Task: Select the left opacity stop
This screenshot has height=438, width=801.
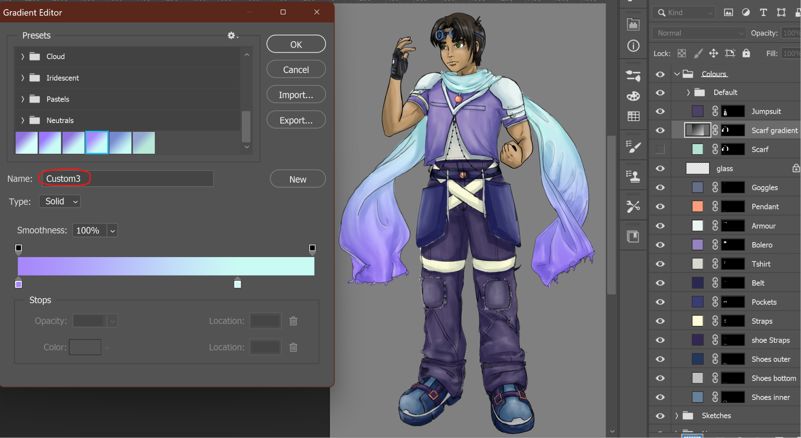Action: [x=18, y=249]
